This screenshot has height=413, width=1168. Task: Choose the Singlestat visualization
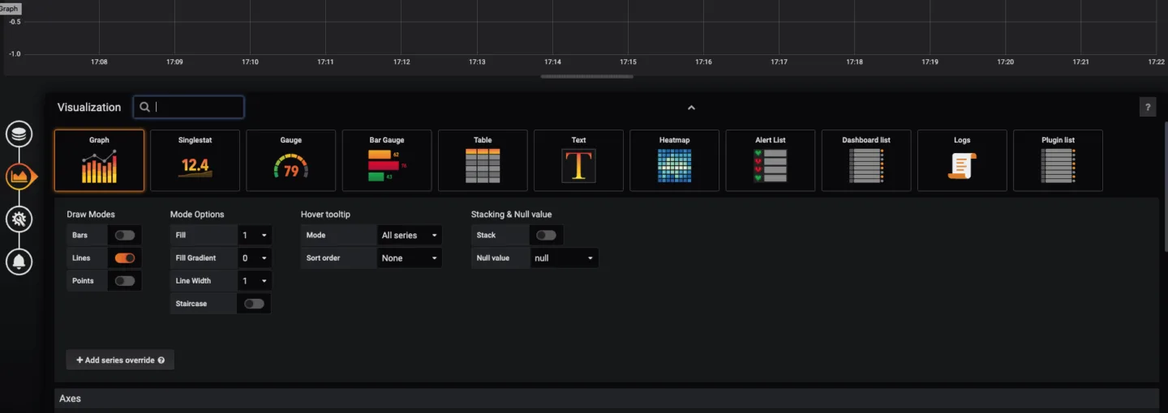[x=195, y=160]
